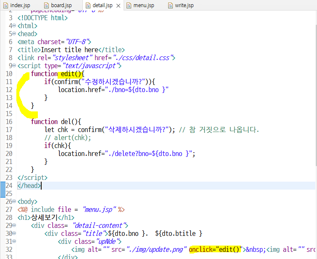Image resolution: width=317 pixels, height=259 pixels.
Task: Click the board.jsp file icon
Action: 47,5
